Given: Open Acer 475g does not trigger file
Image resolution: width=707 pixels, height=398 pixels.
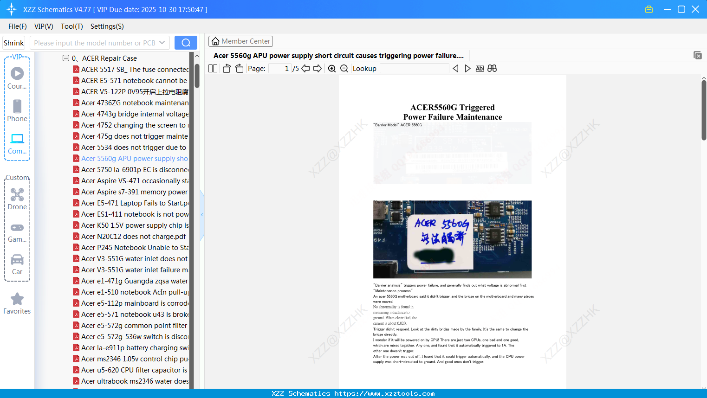Looking at the screenshot, I should 130,136.
